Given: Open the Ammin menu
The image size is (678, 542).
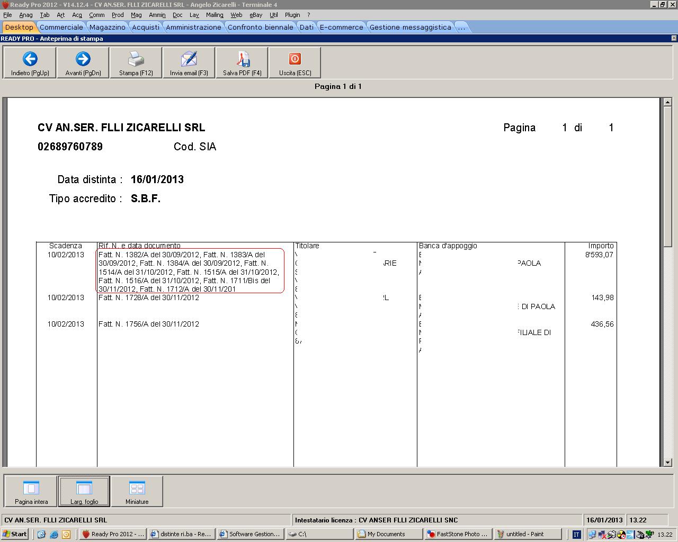Looking at the screenshot, I should pos(157,15).
